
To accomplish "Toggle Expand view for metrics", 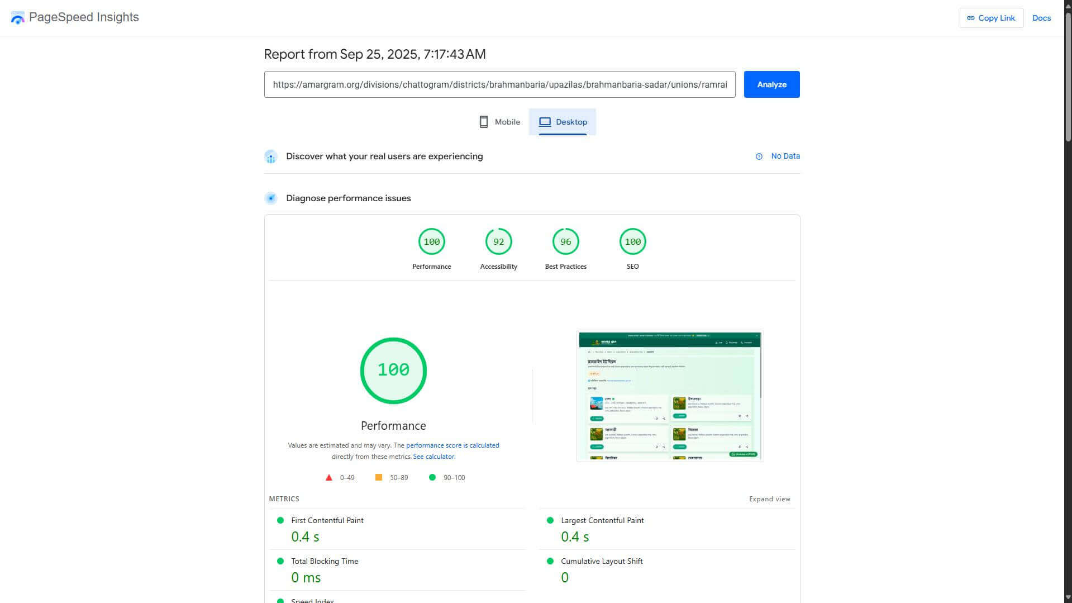I will coord(769,499).
